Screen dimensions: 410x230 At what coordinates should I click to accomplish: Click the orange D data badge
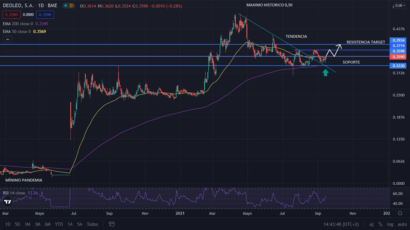71,5
